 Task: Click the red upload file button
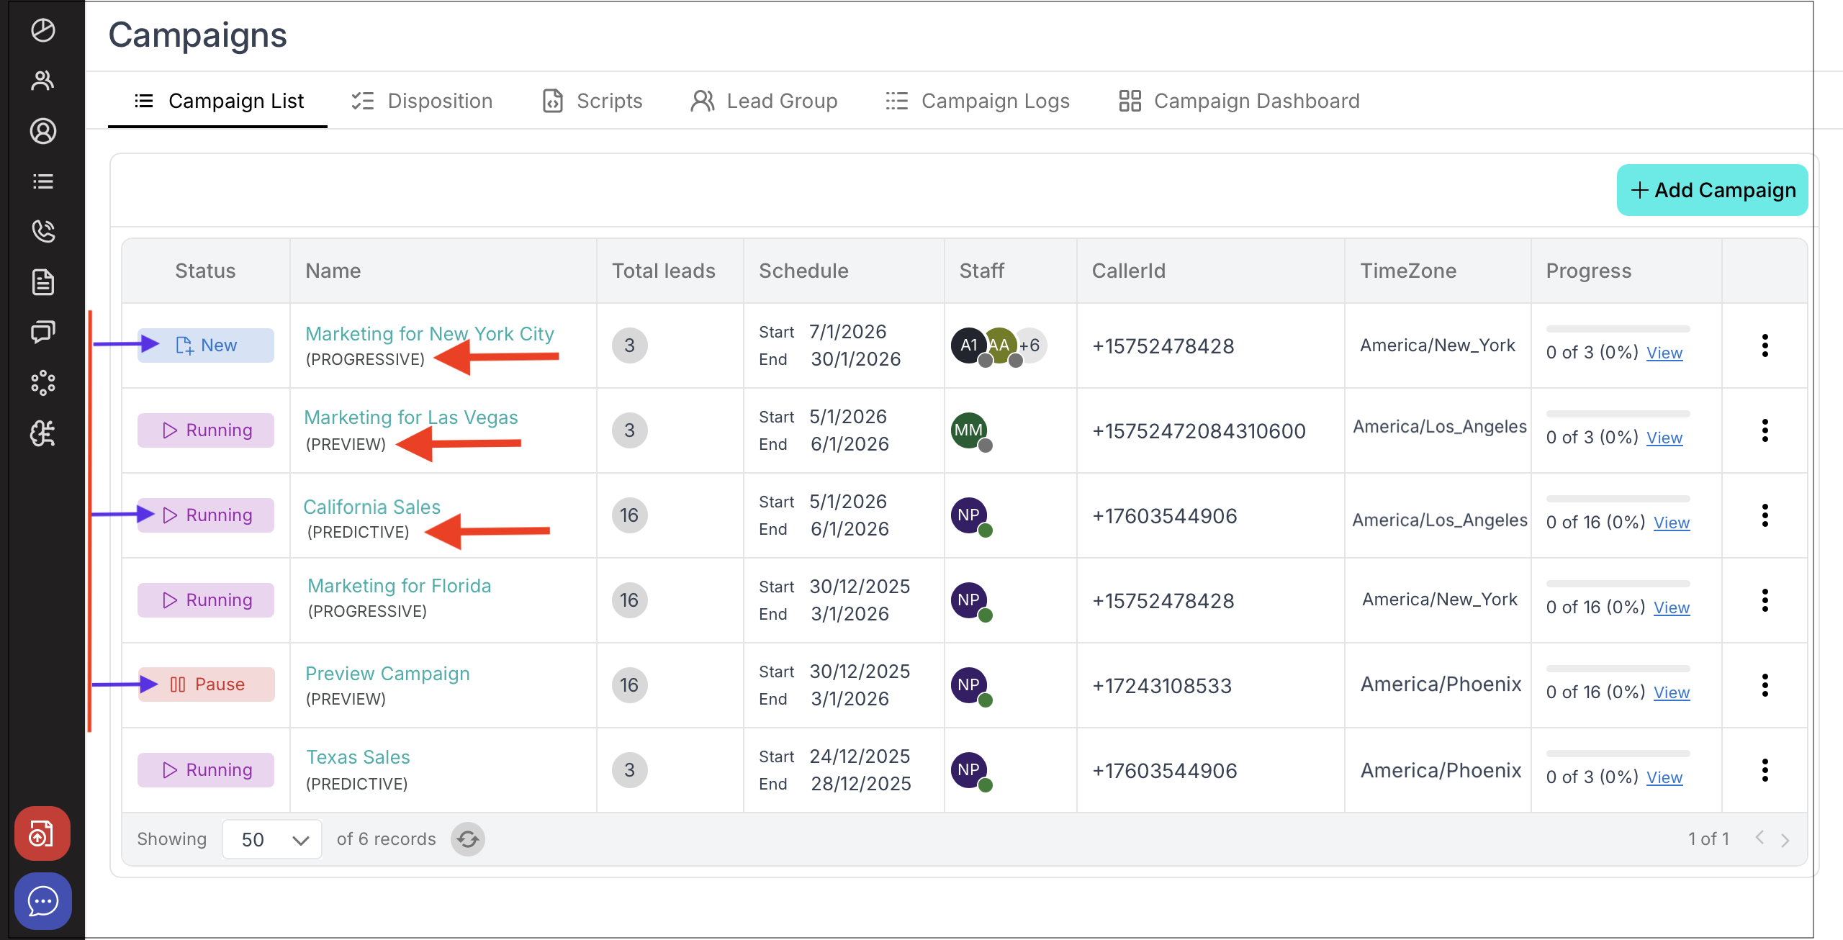42,833
